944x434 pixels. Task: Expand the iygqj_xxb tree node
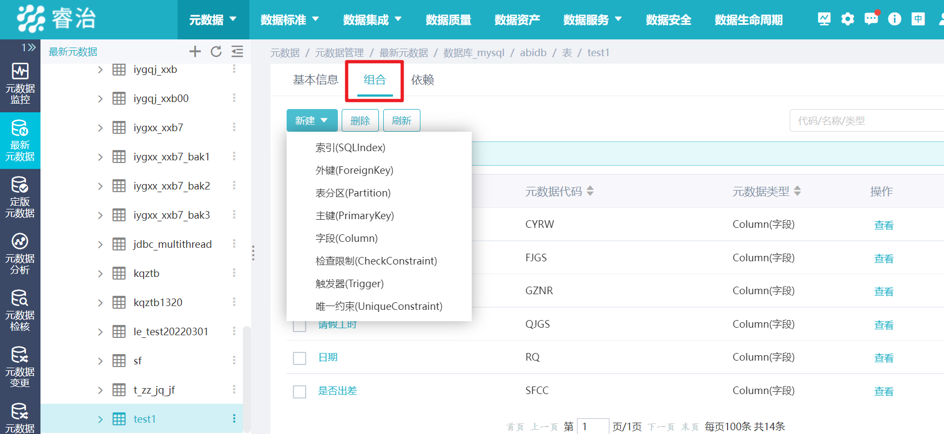point(100,70)
